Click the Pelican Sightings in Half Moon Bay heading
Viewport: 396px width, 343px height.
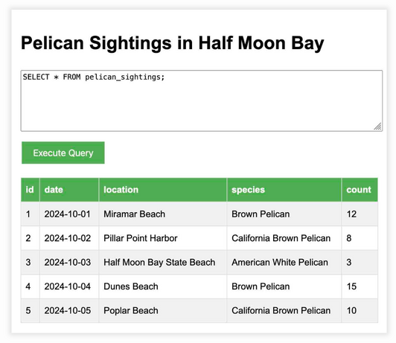173,43
